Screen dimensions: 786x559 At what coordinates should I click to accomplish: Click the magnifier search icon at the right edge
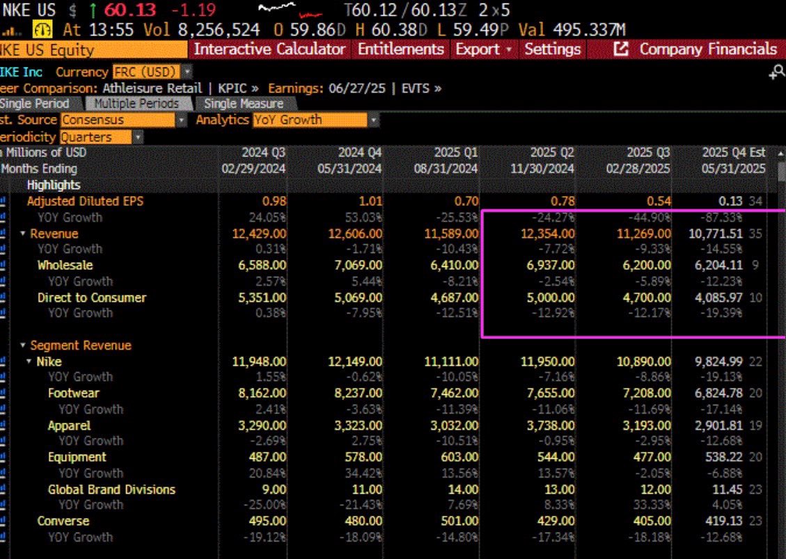click(x=778, y=72)
